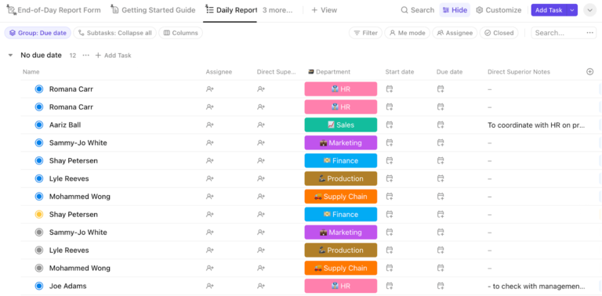Click purple Marketing tag for blue-status Sammy-Jo White
This screenshot has height=296, width=602.
coord(340,143)
